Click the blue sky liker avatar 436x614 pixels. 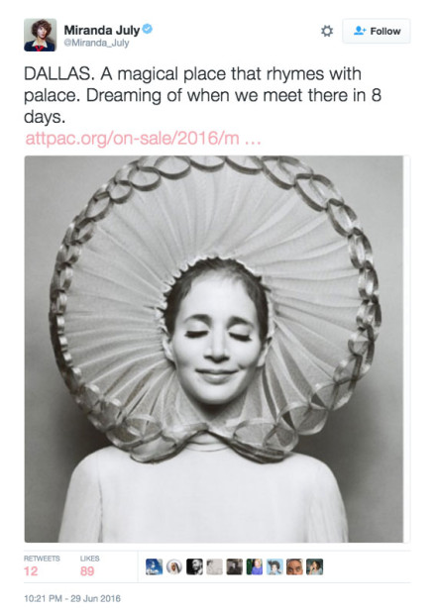[x=154, y=566]
